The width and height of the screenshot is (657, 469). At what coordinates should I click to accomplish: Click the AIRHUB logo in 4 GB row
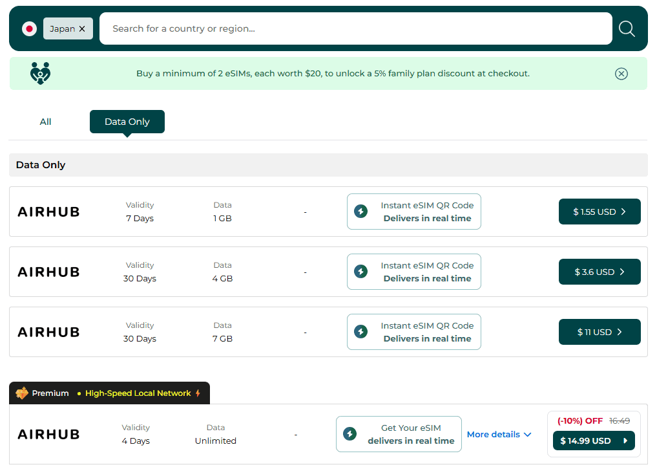pos(48,272)
